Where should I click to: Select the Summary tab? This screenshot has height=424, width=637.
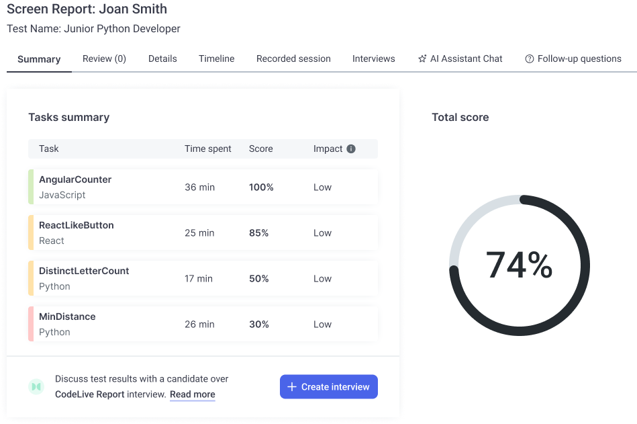tap(38, 58)
